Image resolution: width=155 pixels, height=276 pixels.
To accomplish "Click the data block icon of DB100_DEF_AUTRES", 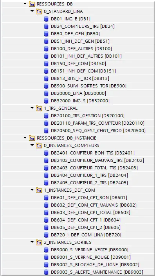I will pyautogui.click(x=46, y=49).
